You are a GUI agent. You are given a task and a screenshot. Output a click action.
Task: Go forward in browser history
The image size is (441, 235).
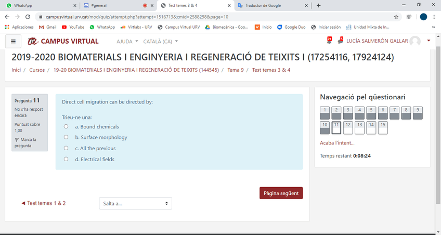(18, 17)
